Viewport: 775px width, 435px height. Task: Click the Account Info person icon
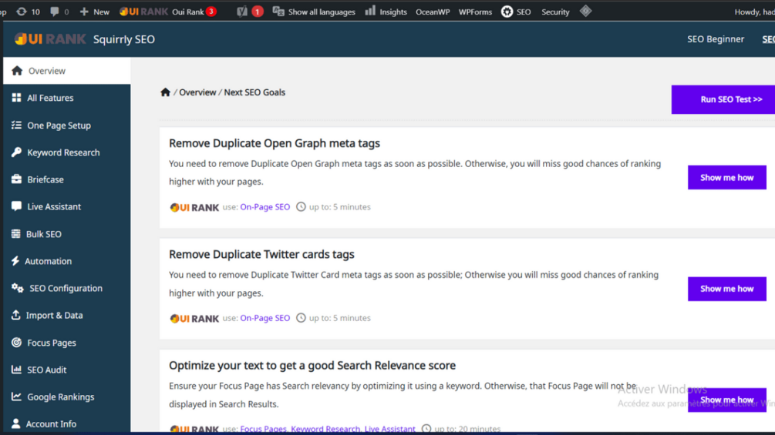click(16, 423)
